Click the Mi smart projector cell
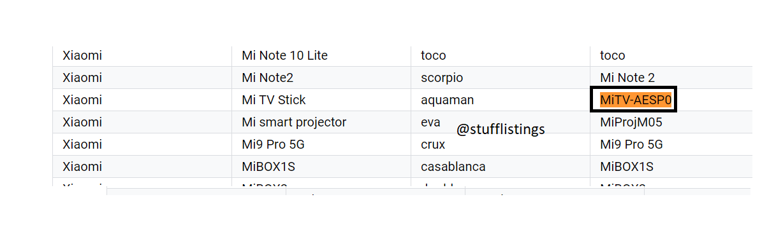783x237 pixels. (x=321, y=122)
